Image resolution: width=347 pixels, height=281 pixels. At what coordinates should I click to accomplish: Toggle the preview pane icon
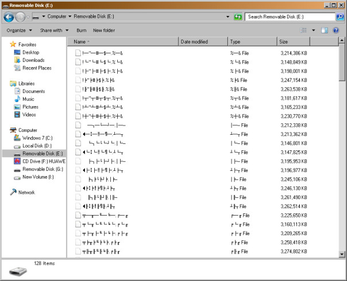coord(325,30)
